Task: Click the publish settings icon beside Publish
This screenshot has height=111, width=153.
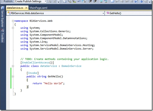Action: (x=55, y=1)
